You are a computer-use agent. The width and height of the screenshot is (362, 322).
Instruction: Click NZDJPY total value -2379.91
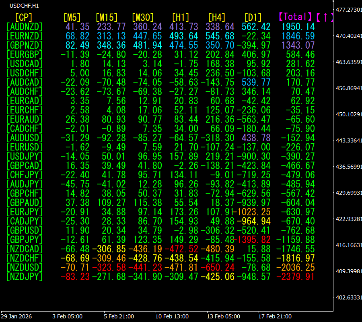point(295,277)
